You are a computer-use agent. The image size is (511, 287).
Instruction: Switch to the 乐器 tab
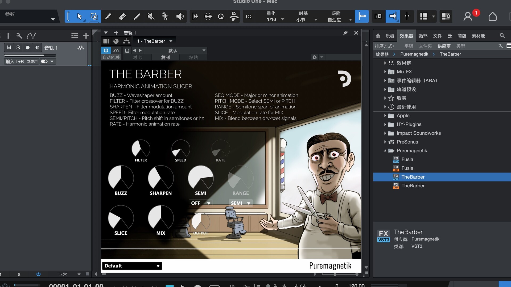390,36
